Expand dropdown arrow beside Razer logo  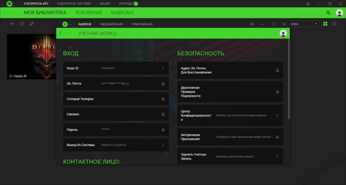coord(70,25)
